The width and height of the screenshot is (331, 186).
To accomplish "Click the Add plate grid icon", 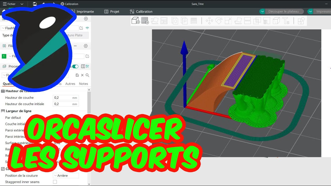I will [145, 21].
